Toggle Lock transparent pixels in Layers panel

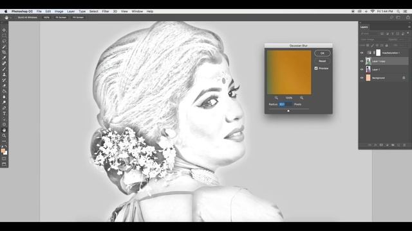coord(368,46)
